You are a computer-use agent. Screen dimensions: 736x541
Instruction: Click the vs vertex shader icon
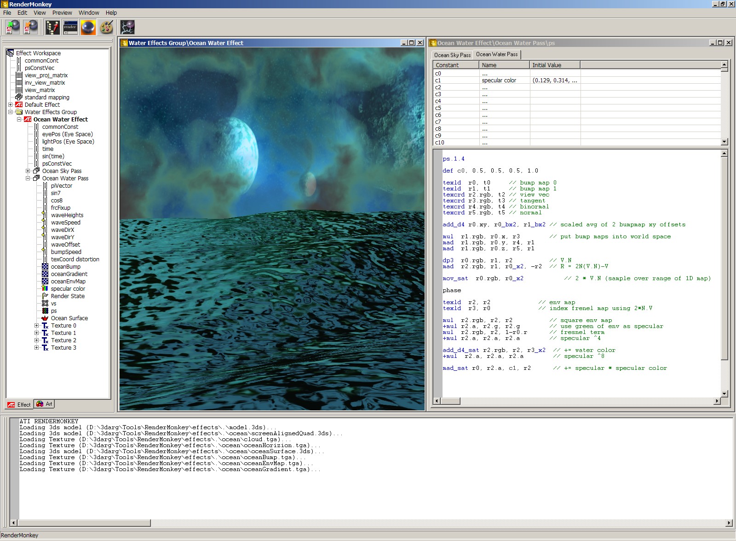pos(45,304)
